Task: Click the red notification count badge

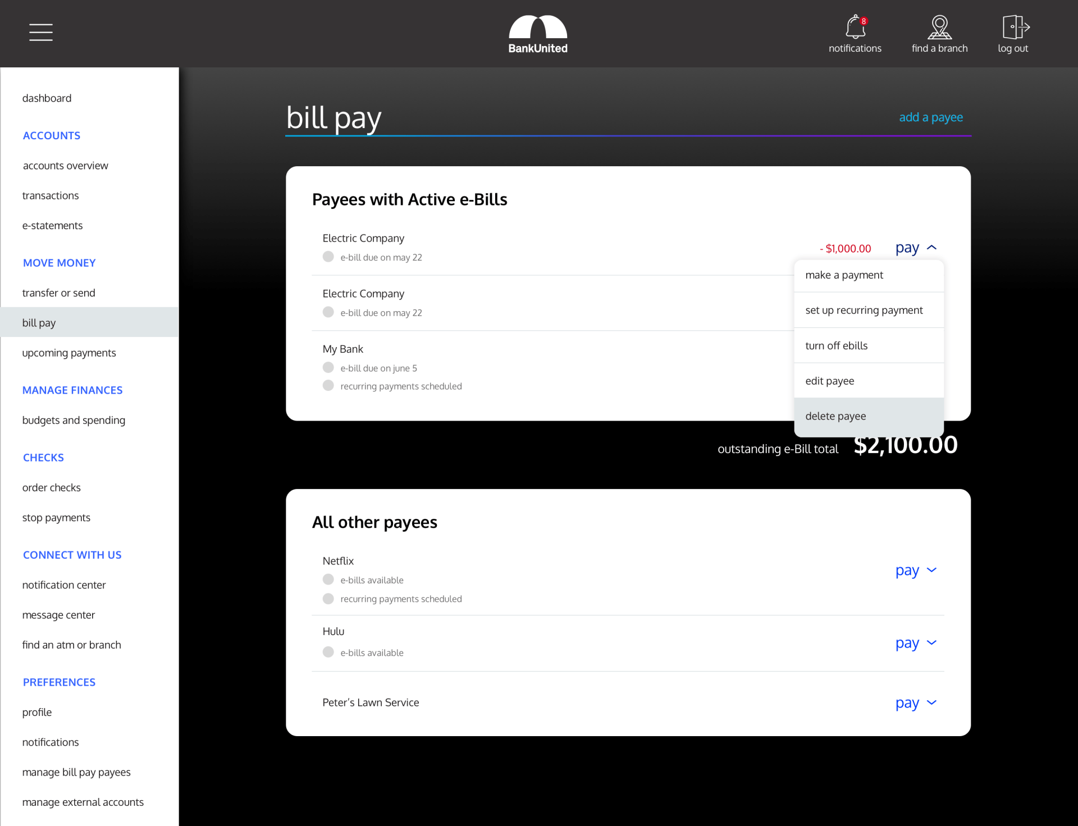Action: coord(864,21)
